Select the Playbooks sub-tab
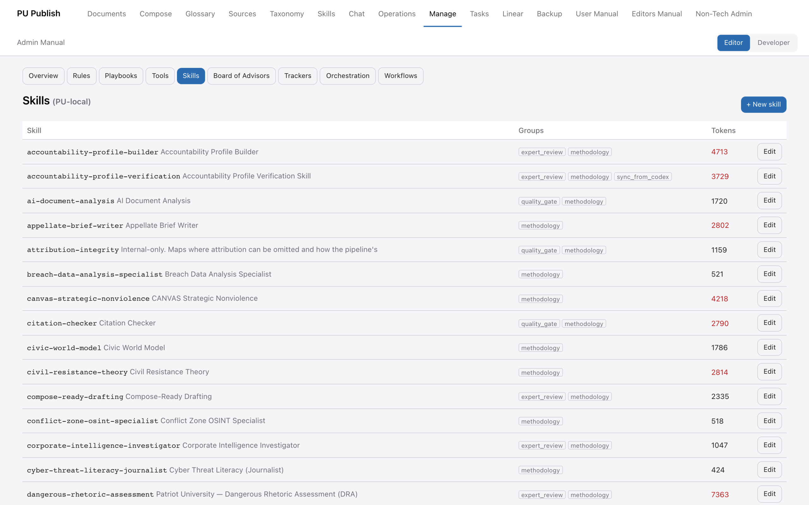 tap(121, 76)
